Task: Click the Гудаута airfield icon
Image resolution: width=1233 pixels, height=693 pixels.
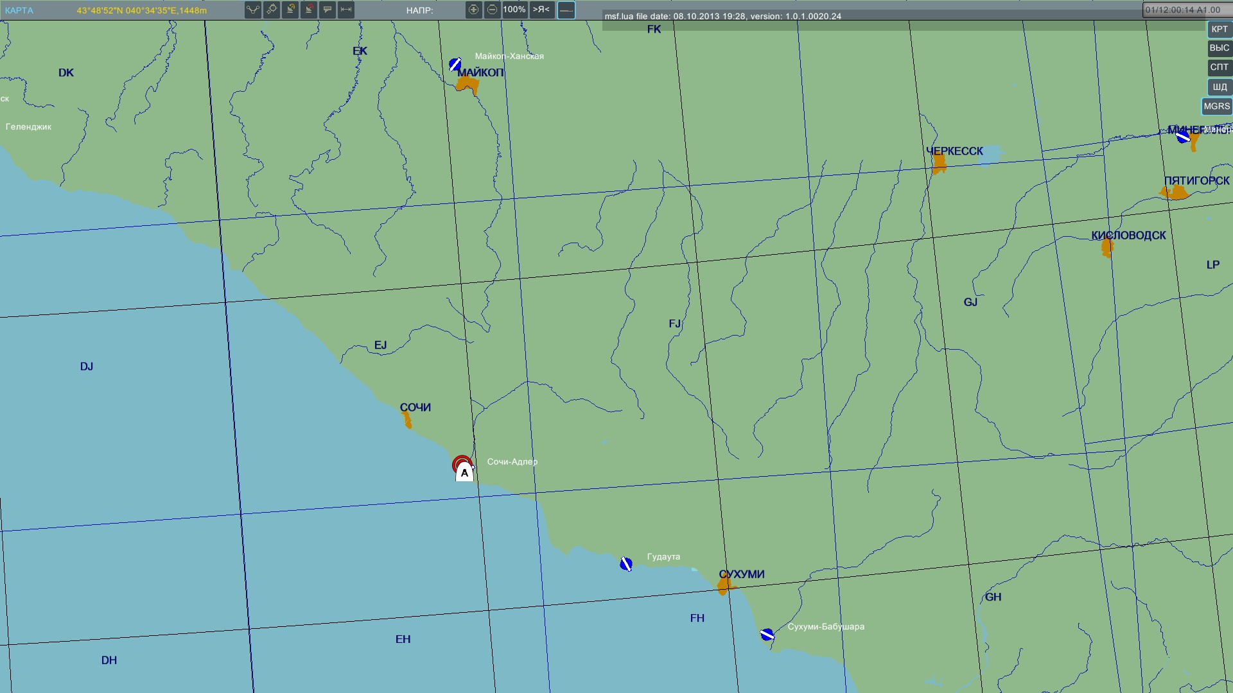Action: coord(626,564)
